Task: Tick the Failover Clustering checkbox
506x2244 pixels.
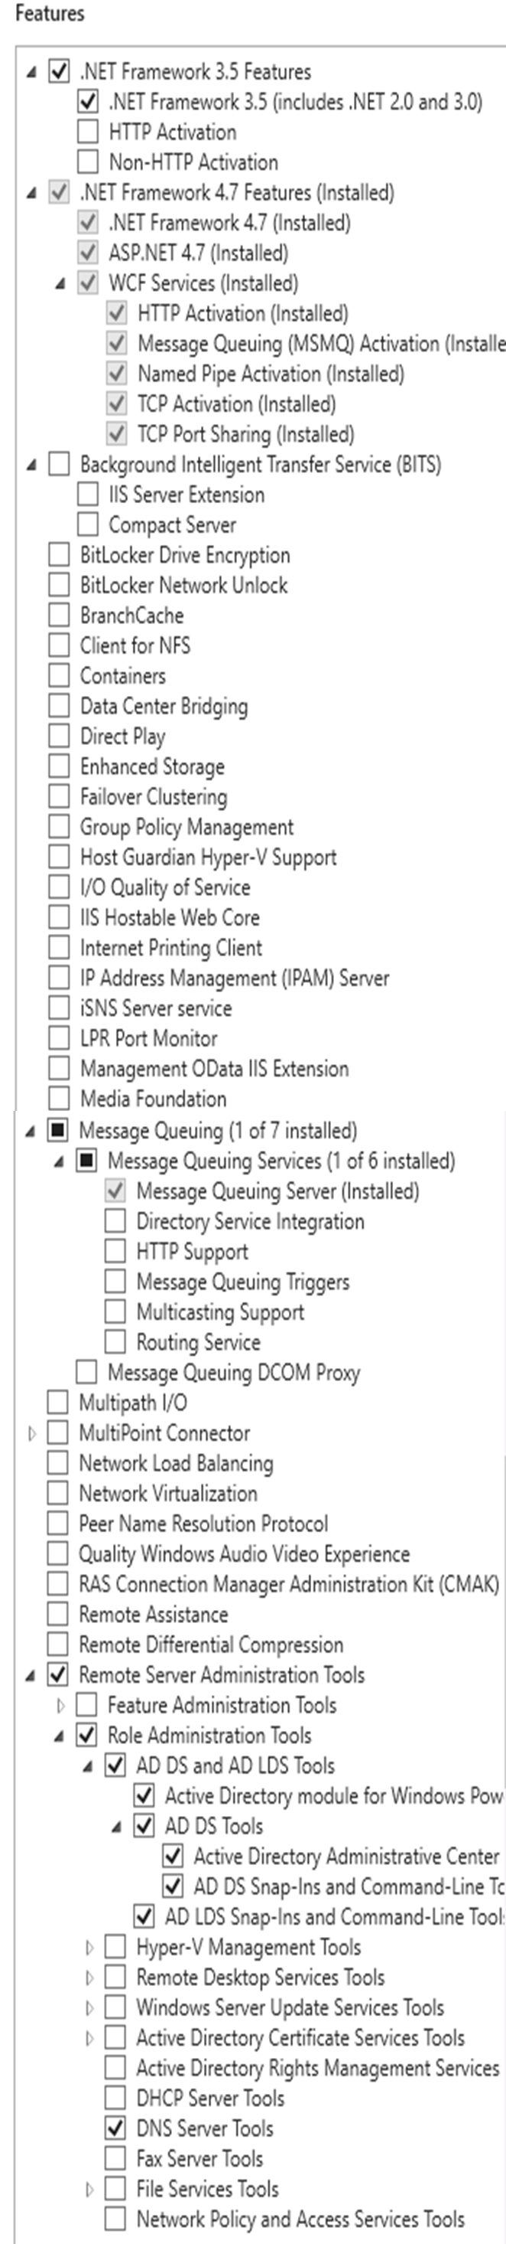Action: pyautogui.click(x=59, y=796)
